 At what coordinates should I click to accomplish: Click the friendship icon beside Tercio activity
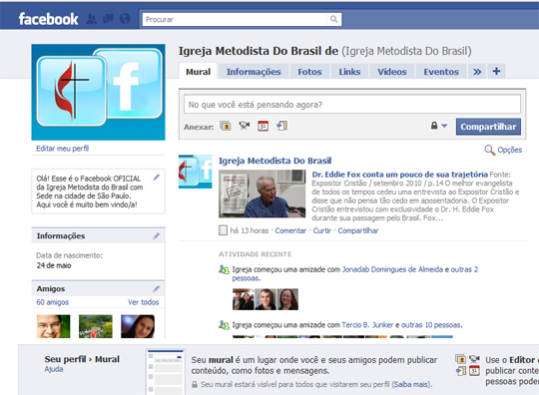[225, 325]
